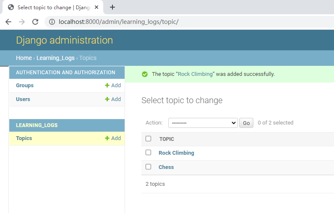Click the '2 topics' count text
Image resolution: width=334 pixels, height=213 pixels.
click(155, 184)
